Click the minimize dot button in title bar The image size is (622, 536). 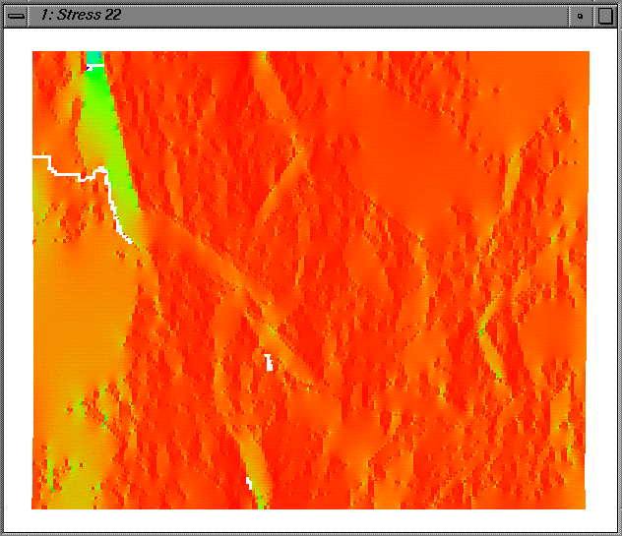580,16
